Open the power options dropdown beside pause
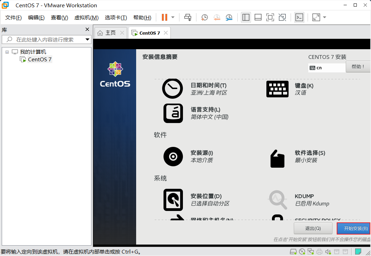 173,17
